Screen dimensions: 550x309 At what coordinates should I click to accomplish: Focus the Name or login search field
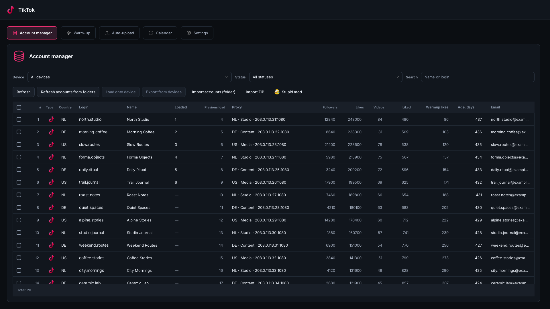478,77
